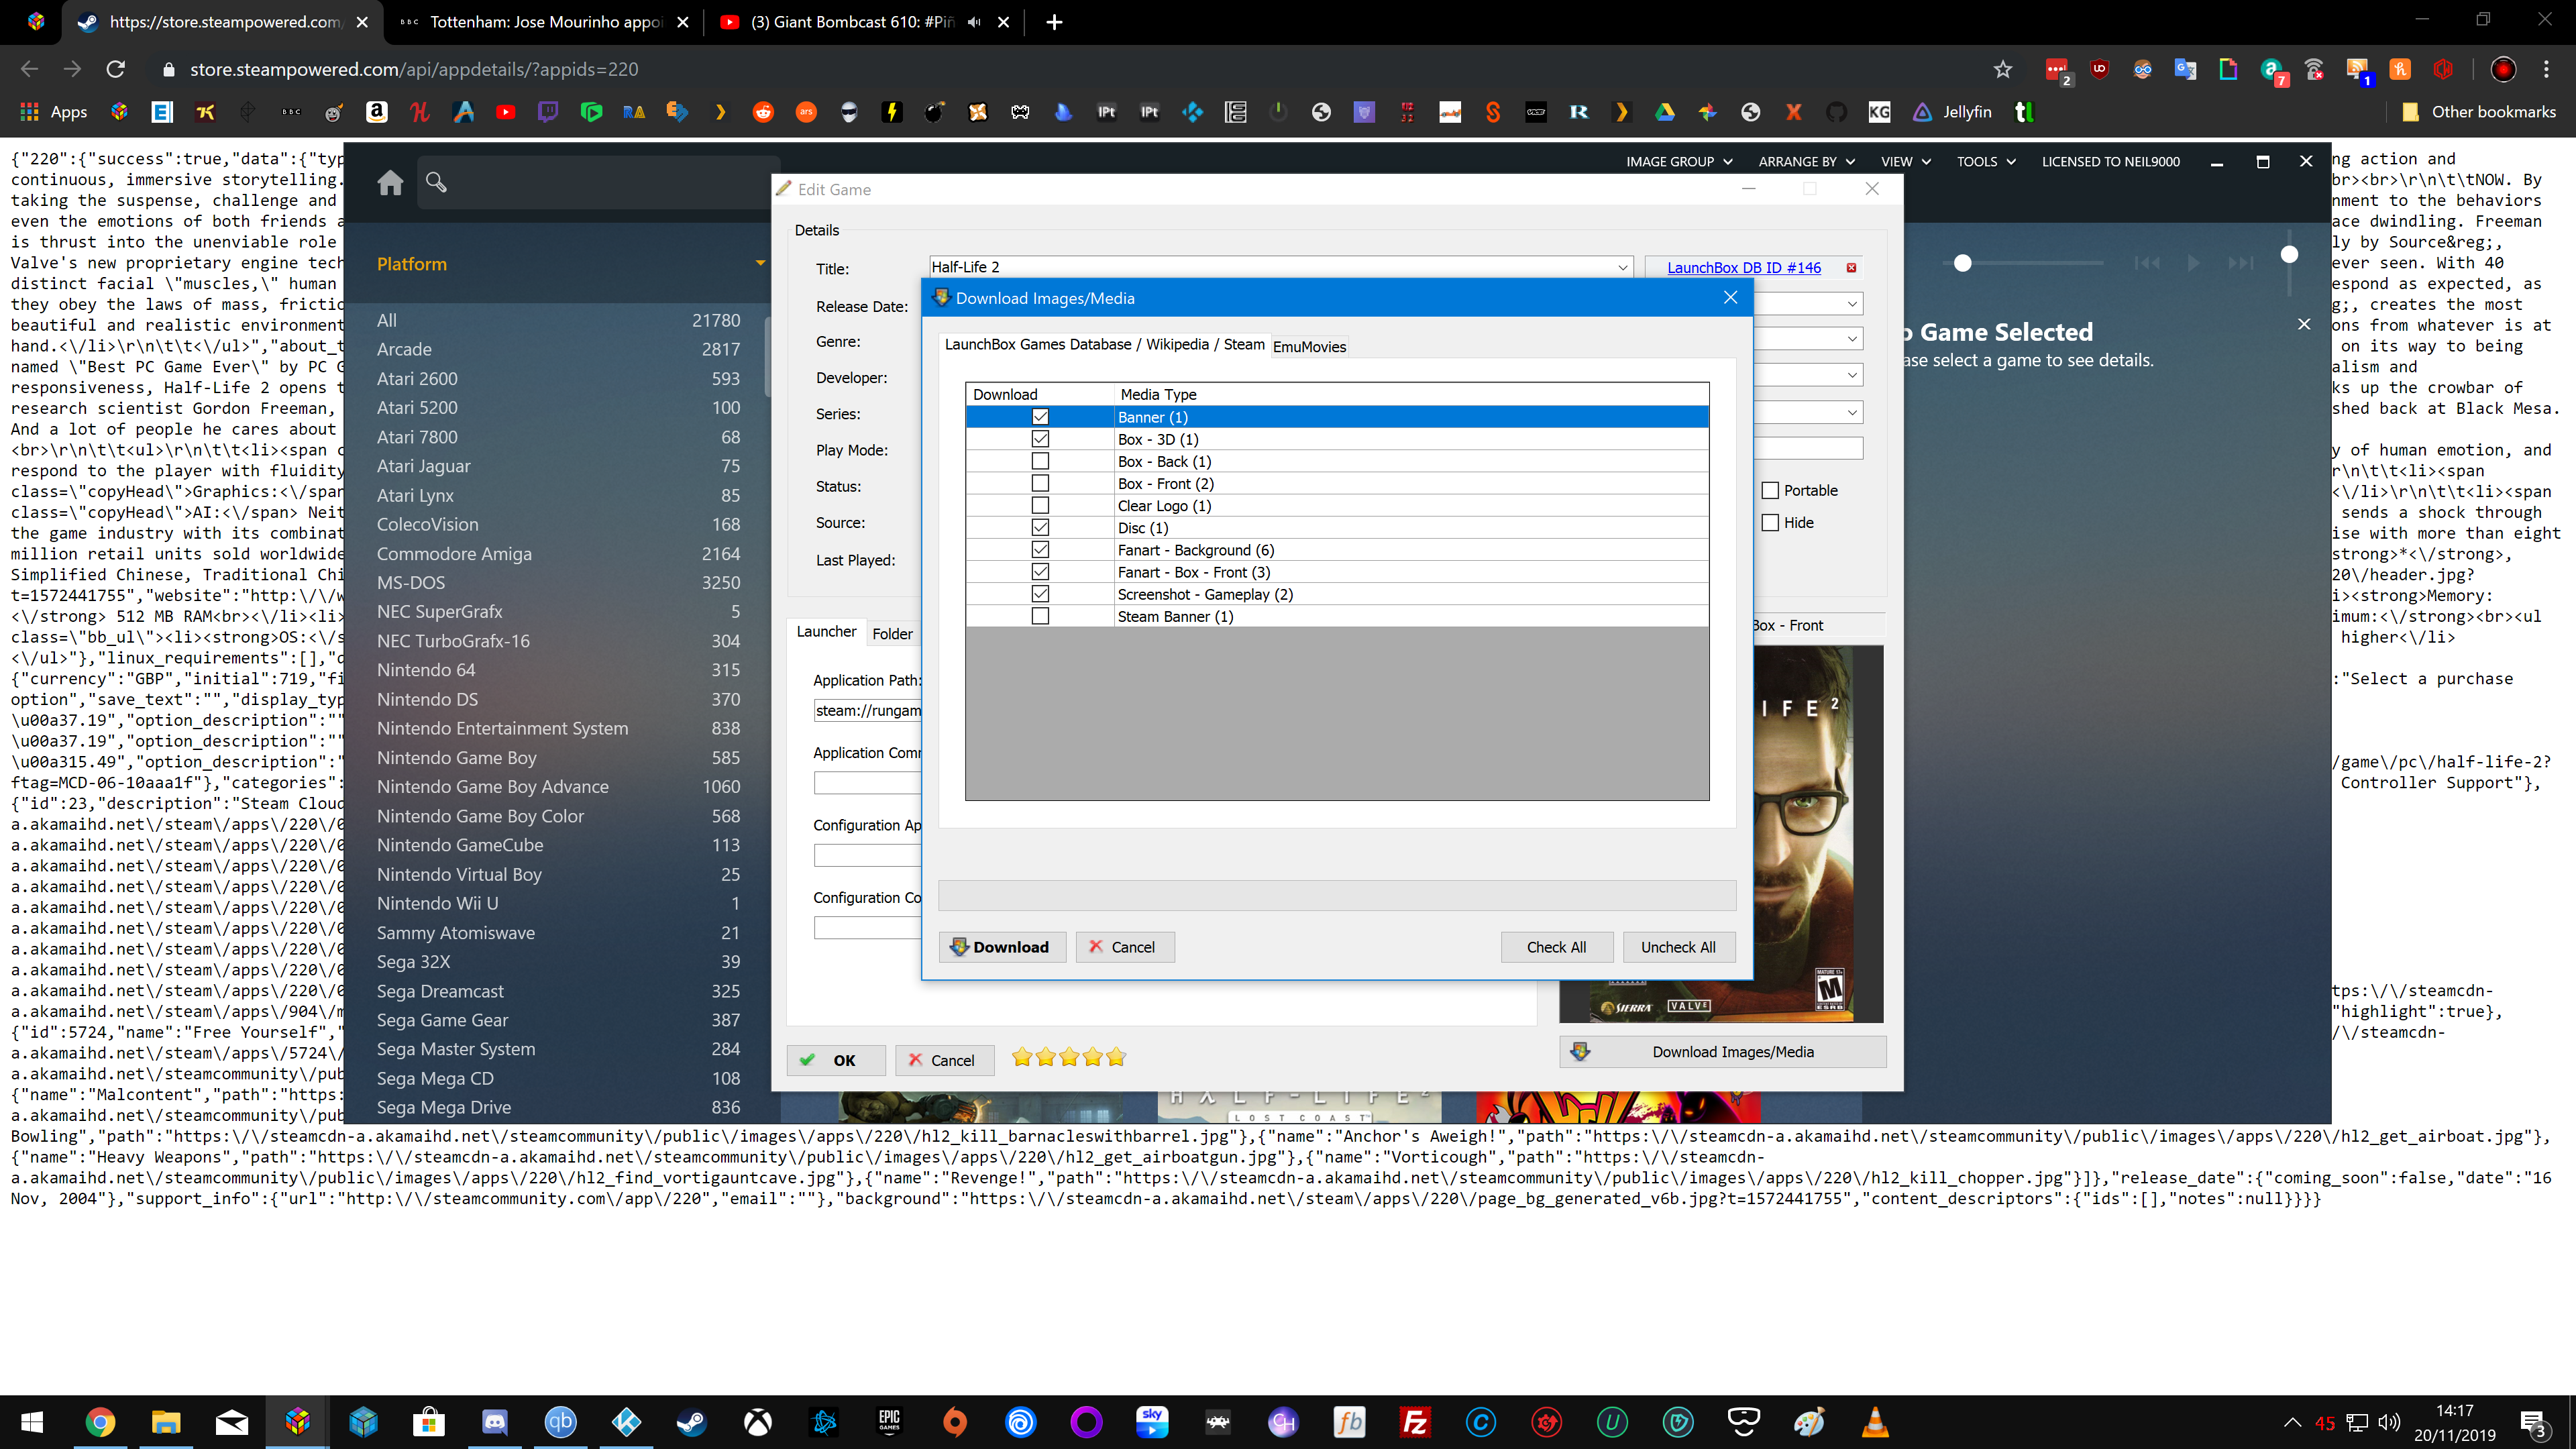Viewport: 2576px width, 1449px height.
Task: Open the YouTube bookmark icon
Action: [x=506, y=112]
